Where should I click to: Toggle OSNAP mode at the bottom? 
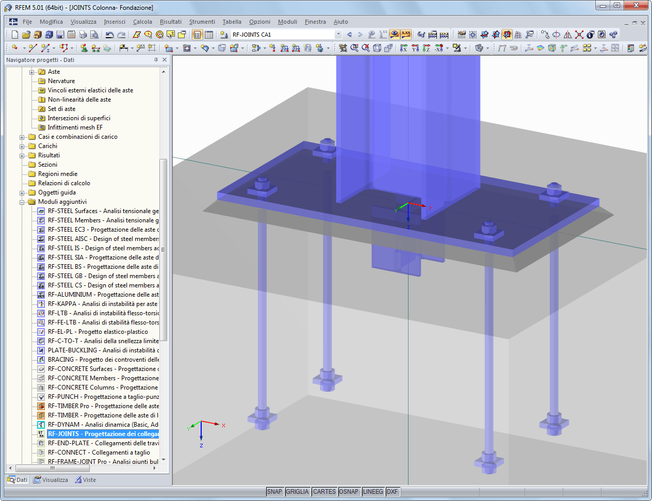(x=349, y=492)
